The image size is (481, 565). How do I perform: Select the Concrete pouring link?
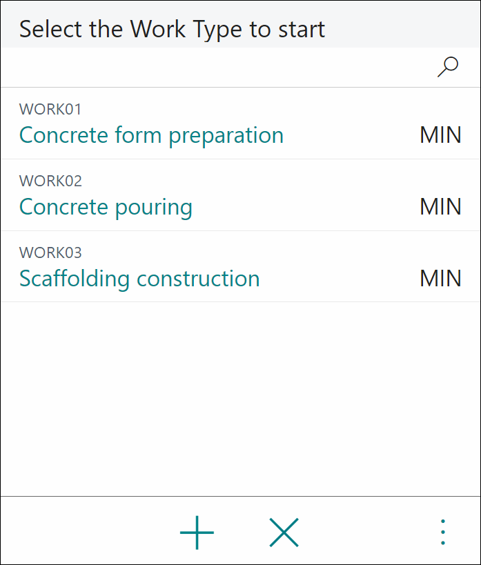(106, 208)
